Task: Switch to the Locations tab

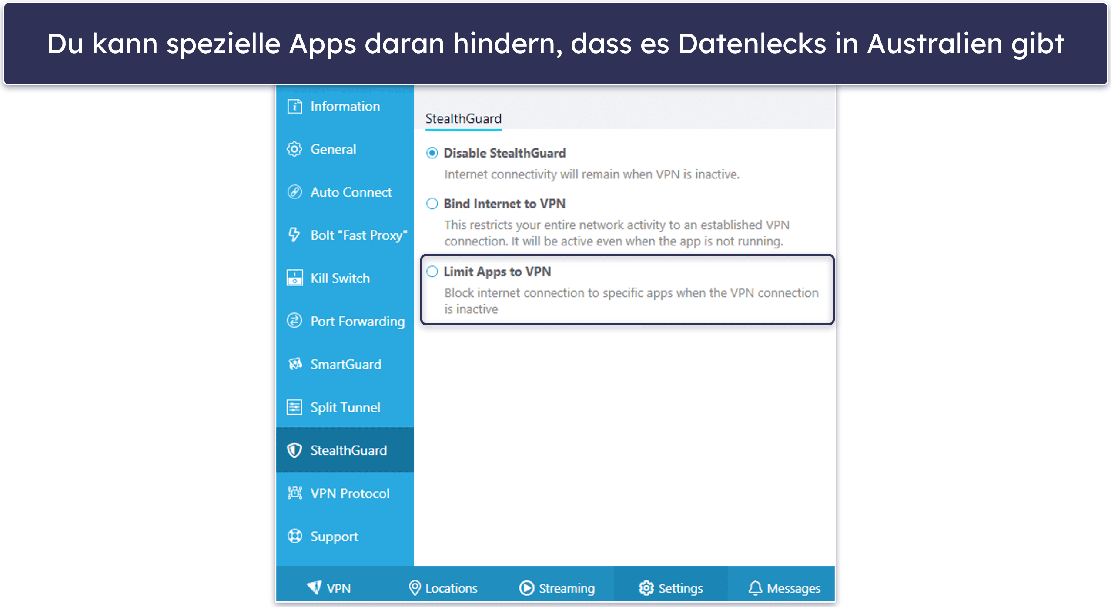Action: (443, 588)
